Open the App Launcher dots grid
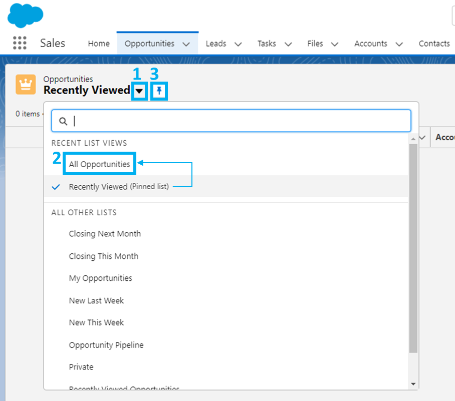This screenshot has height=401, width=455. click(x=20, y=43)
